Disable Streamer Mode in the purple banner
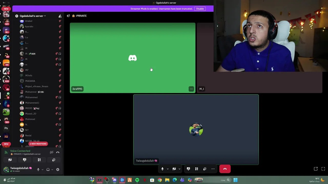This screenshot has height=184, width=328. [x=200, y=9]
